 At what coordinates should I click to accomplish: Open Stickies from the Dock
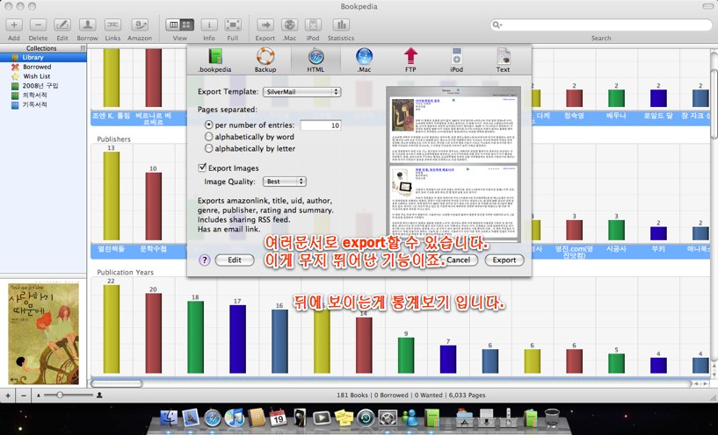click(x=344, y=417)
